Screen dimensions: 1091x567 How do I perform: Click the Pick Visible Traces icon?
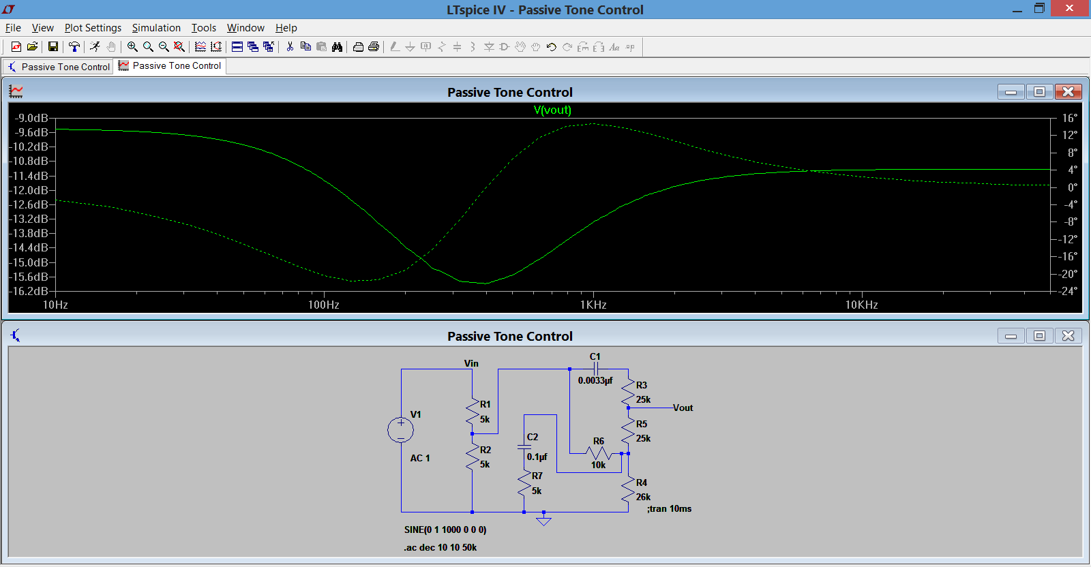[200, 47]
